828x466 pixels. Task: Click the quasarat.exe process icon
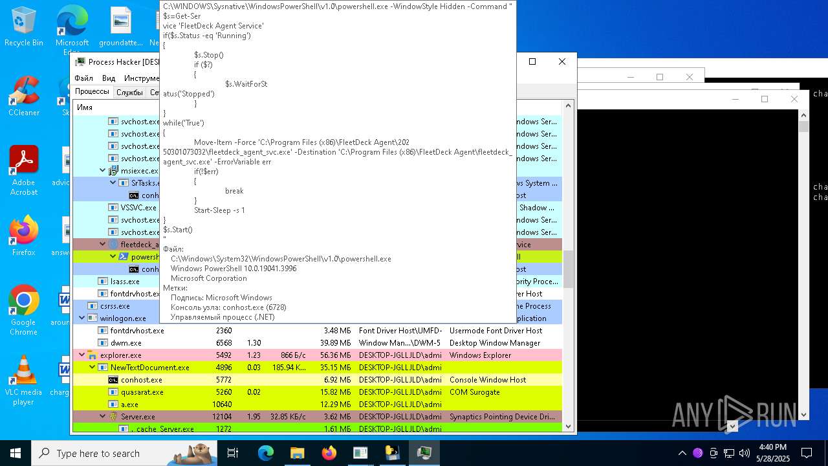coord(113,392)
